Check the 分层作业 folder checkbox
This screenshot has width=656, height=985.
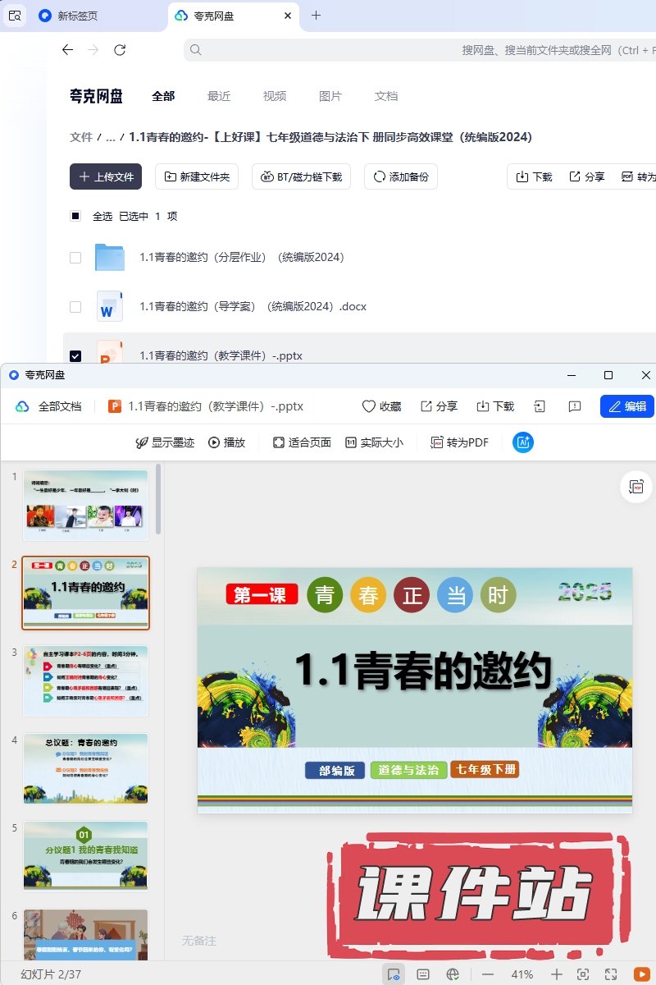click(x=75, y=258)
